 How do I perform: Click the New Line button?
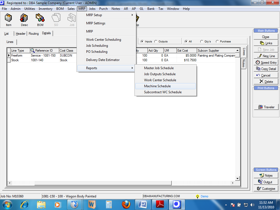[266, 56]
